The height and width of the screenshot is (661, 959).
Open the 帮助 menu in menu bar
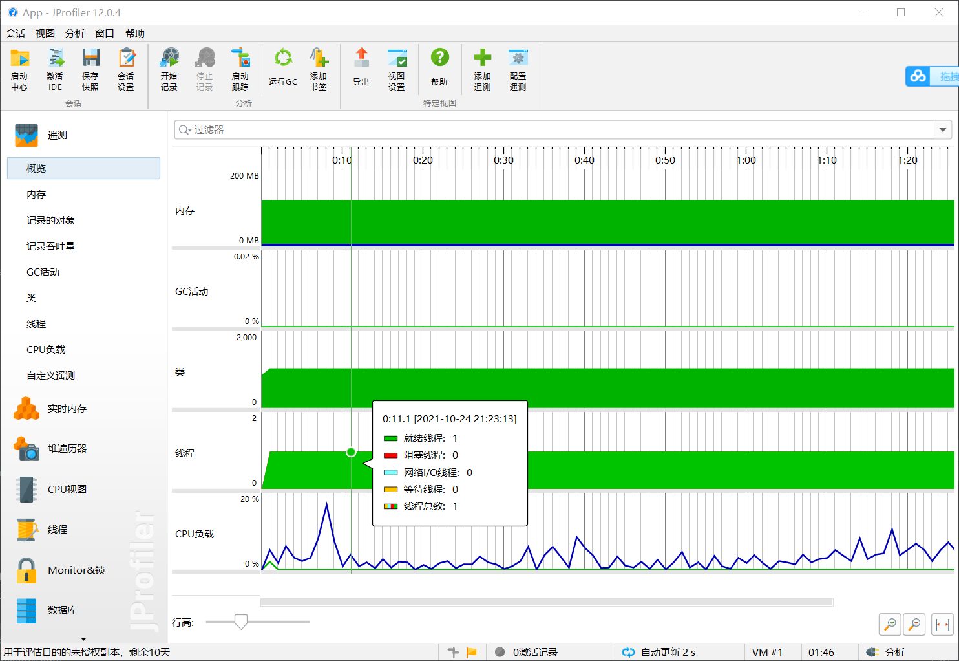pyautogui.click(x=135, y=34)
